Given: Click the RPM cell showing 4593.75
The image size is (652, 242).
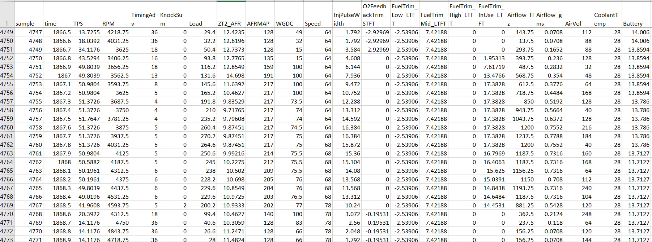Looking at the screenshot, I should coord(115,205).
